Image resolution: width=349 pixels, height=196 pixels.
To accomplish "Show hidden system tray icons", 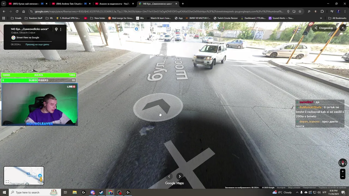I will pyautogui.click(x=297, y=192).
